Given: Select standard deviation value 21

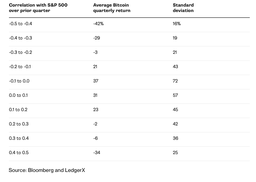Looking at the screenshot, I should pyautogui.click(x=175, y=53).
